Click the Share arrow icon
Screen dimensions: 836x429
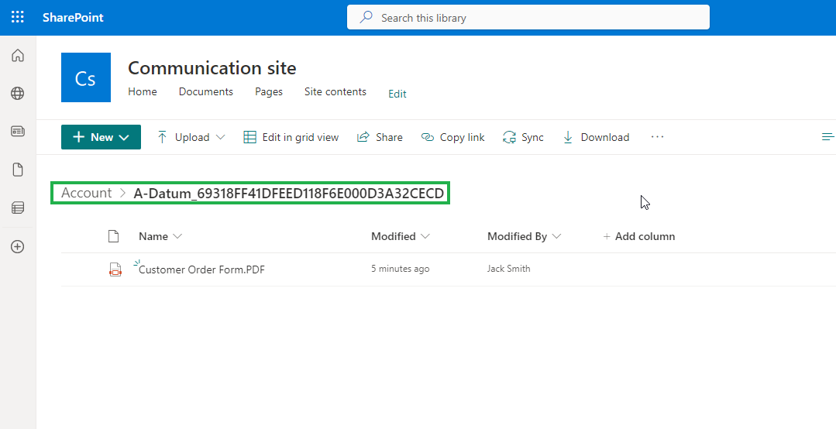pyautogui.click(x=363, y=138)
